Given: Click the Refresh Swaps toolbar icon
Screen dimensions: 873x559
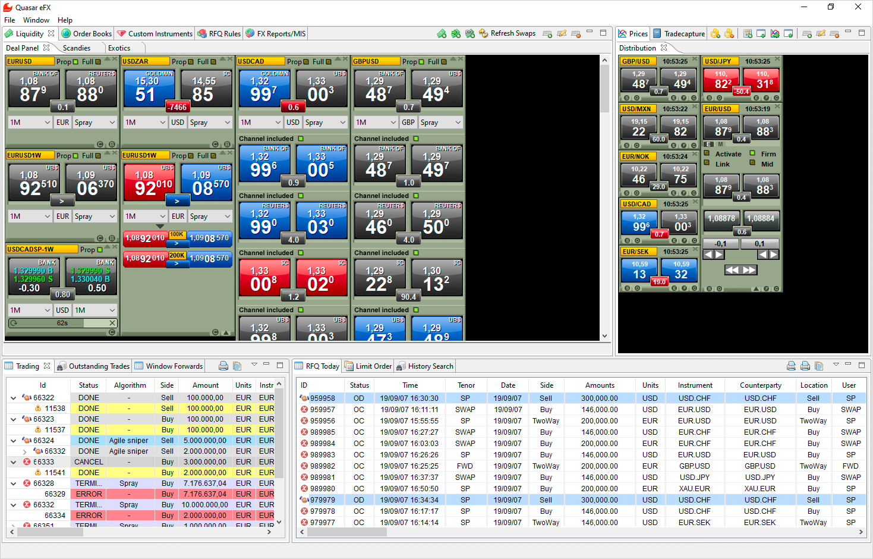Looking at the screenshot, I should (x=483, y=34).
